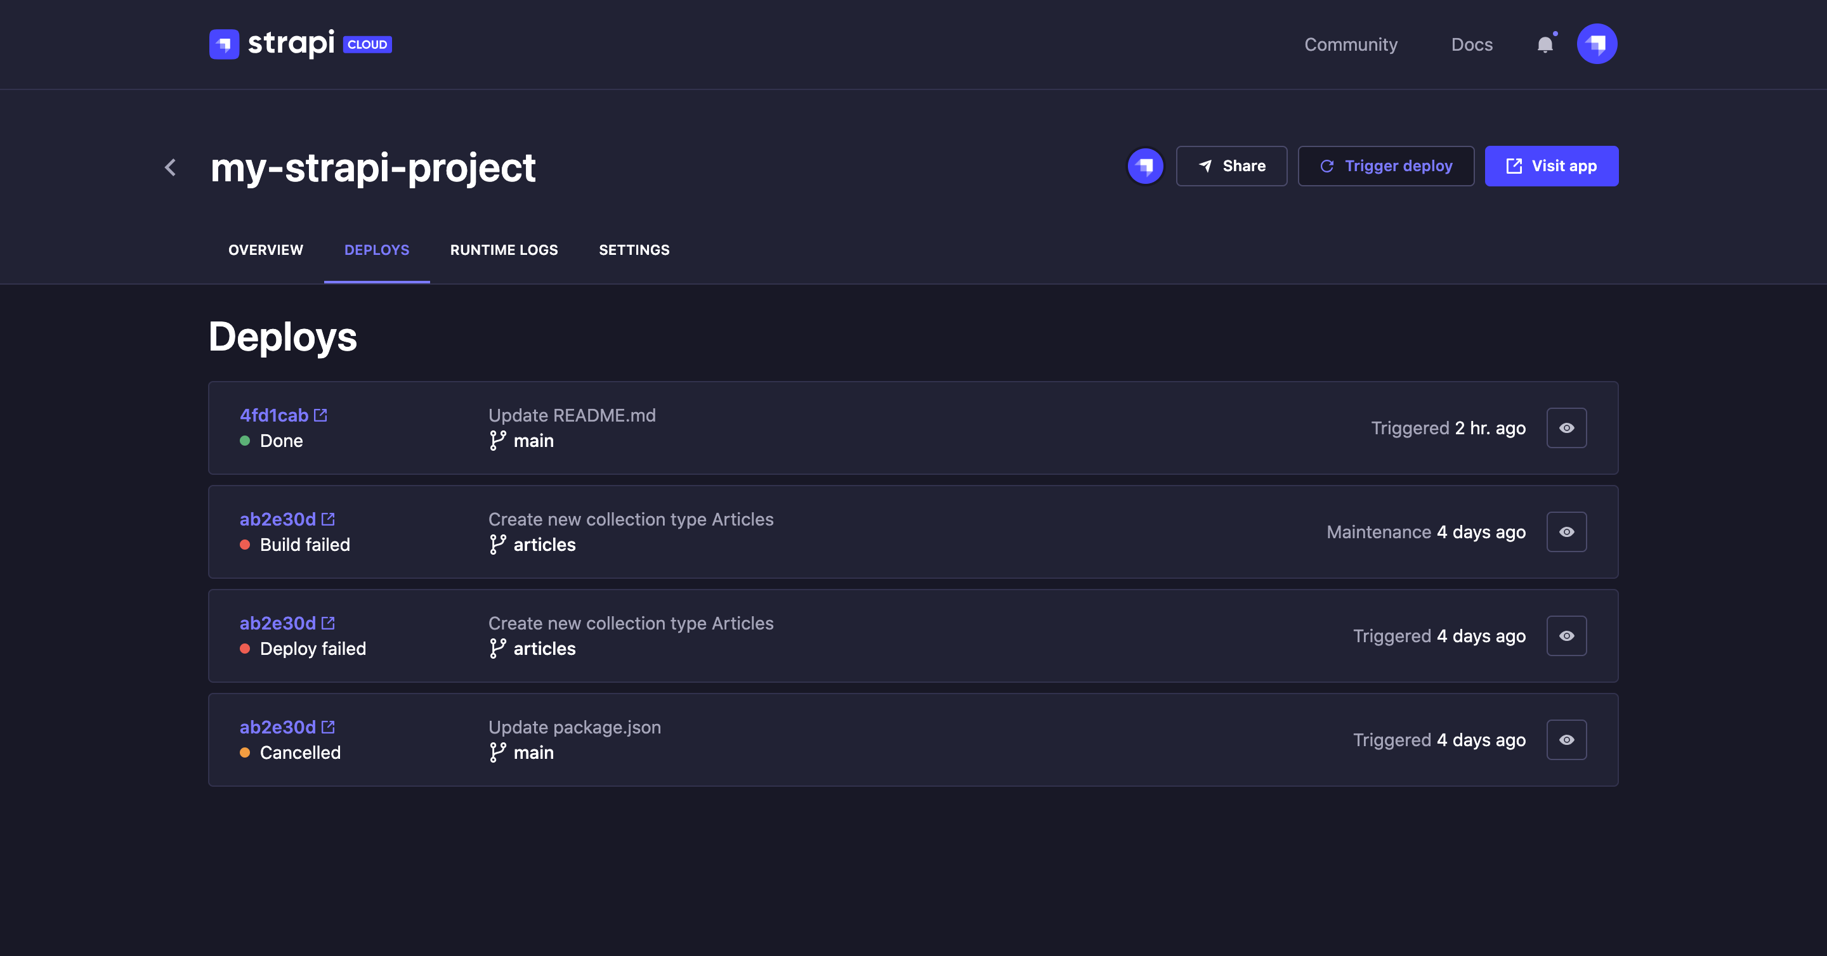The width and height of the screenshot is (1827, 956).
Task: Switch to the Runtime Logs tab
Action: click(504, 249)
